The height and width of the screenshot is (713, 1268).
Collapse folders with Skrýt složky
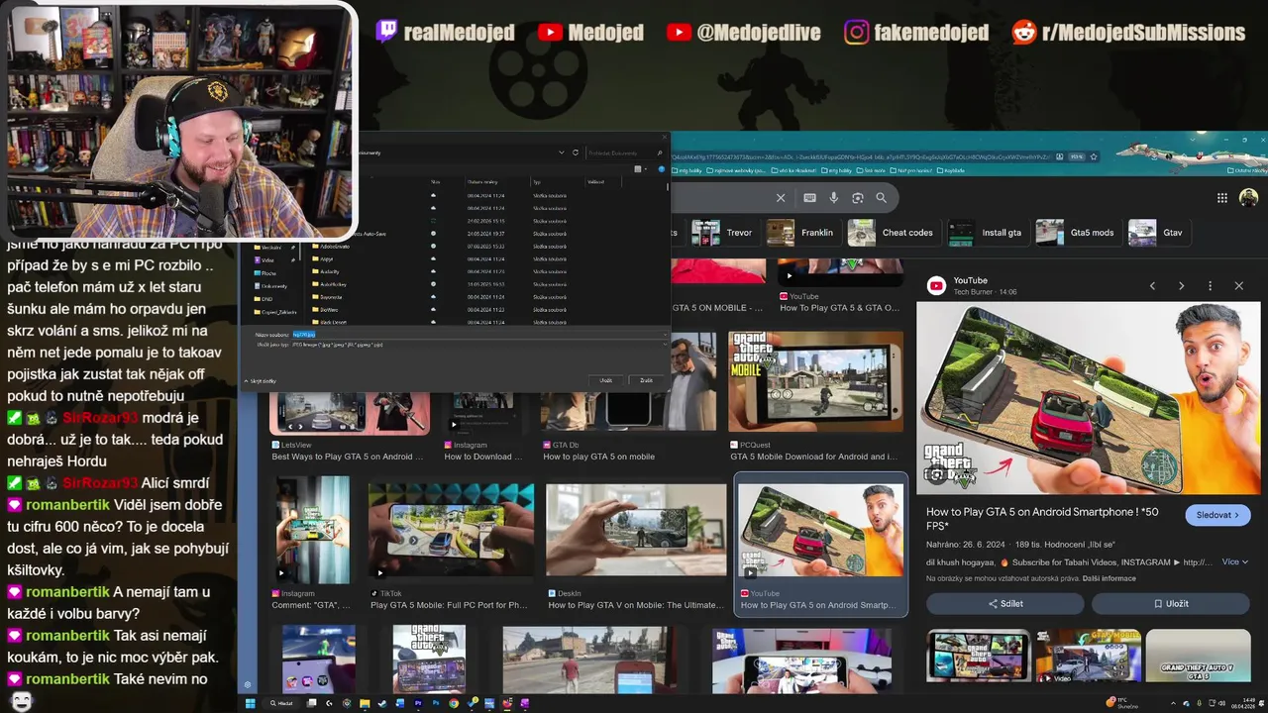coord(261,380)
